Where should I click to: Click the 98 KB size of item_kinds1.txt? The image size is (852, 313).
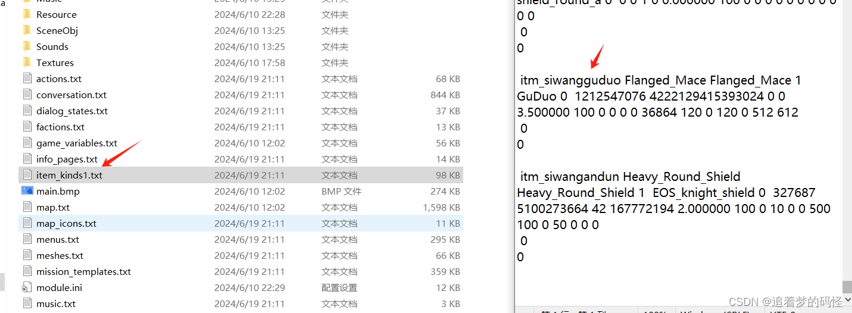click(448, 175)
